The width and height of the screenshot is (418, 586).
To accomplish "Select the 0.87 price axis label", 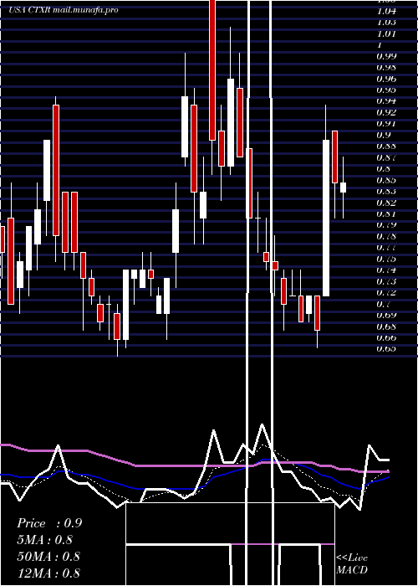I will coord(386,157).
